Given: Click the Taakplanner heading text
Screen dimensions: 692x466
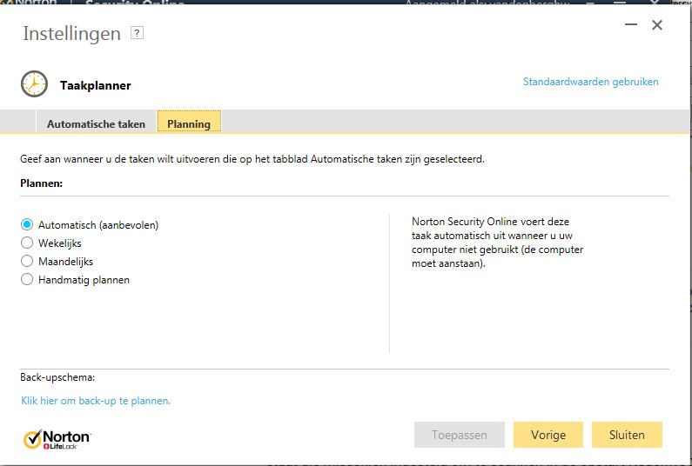Looking at the screenshot, I should pyautogui.click(x=95, y=85).
